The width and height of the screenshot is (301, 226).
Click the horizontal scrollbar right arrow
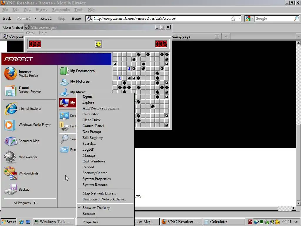tap(294, 208)
